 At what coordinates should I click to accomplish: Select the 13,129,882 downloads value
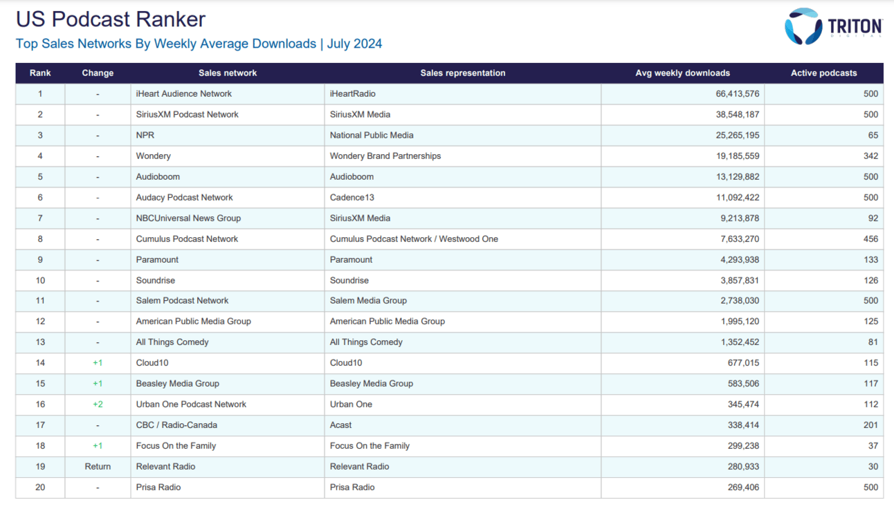tap(738, 177)
